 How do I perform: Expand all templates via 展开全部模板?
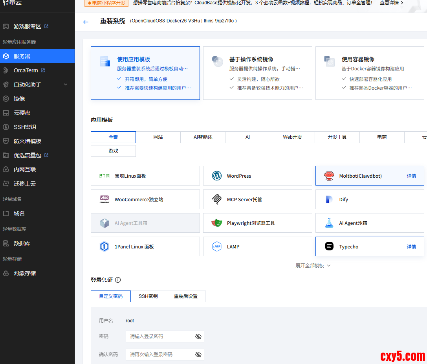(x=313, y=266)
